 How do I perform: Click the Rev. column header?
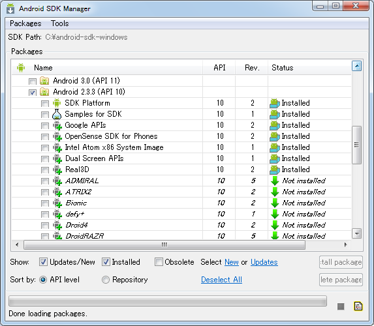tap(252, 68)
